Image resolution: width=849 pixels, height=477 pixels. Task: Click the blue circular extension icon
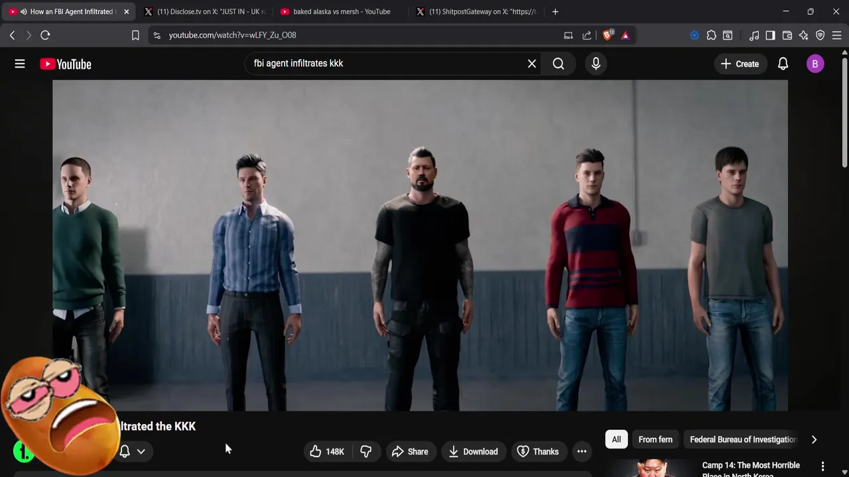694,35
